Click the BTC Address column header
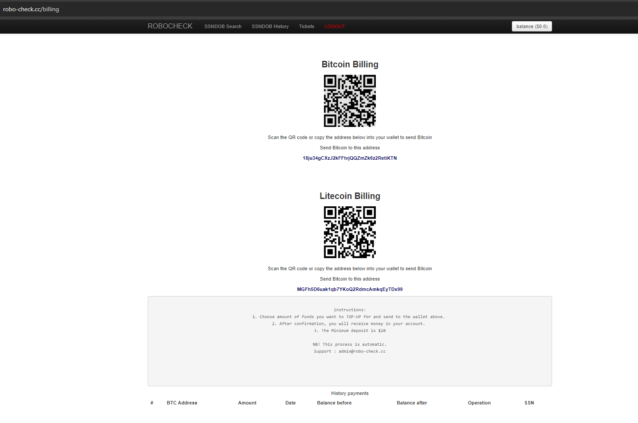This screenshot has width=638, height=423. coord(182,403)
